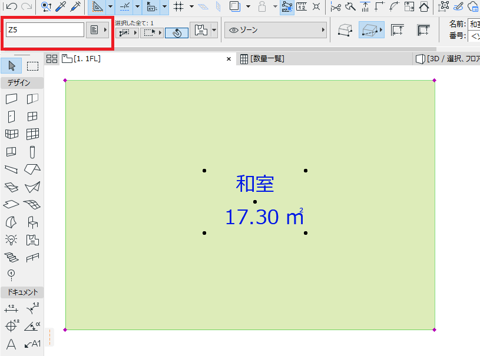
Task: Select the Object chair tool
Action: click(32, 222)
